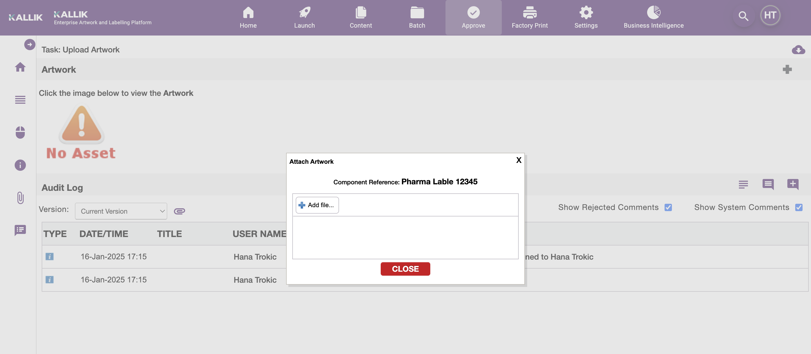Click the plus icon on the Artwork panel
Screen dimensions: 811x354
click(x=787, y=69)
